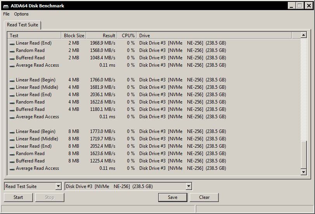
Task: Click disk icon of 8 MB Average Read Access
Action: click(x=12, y=169)
